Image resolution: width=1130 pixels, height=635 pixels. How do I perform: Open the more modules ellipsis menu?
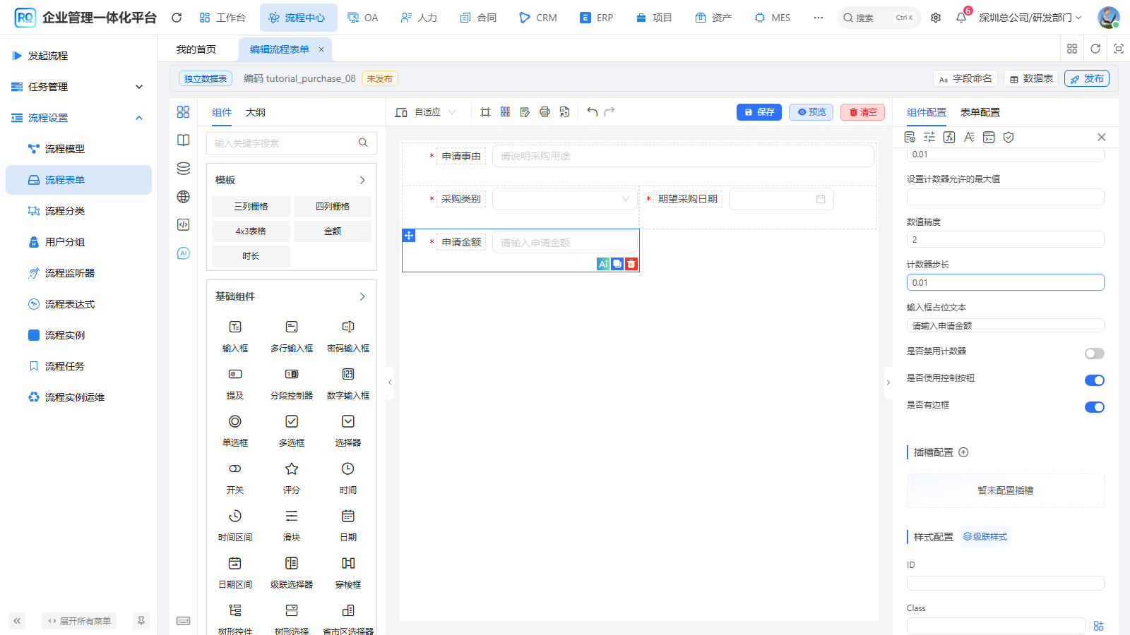coord(819,18)
